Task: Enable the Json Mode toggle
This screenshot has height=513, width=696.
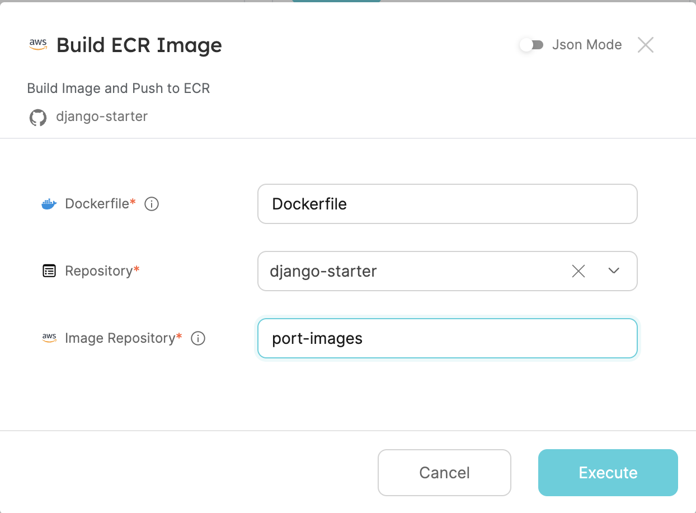Action: [532, 45]
